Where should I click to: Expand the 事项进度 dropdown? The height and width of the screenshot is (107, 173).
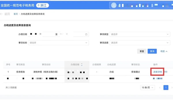[x=140, y=43]
